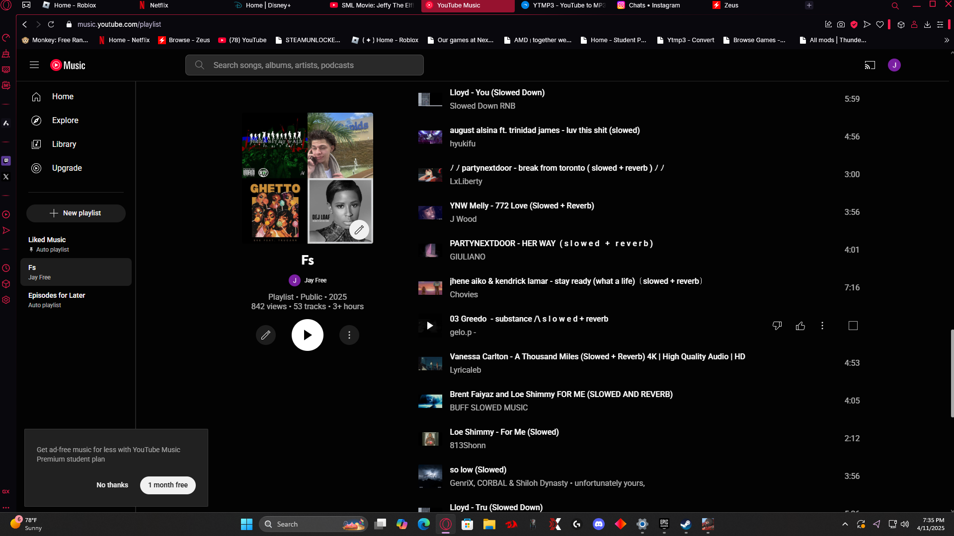
Task: Open Twitch in the Opera sidebar
Action: [6, 160]
